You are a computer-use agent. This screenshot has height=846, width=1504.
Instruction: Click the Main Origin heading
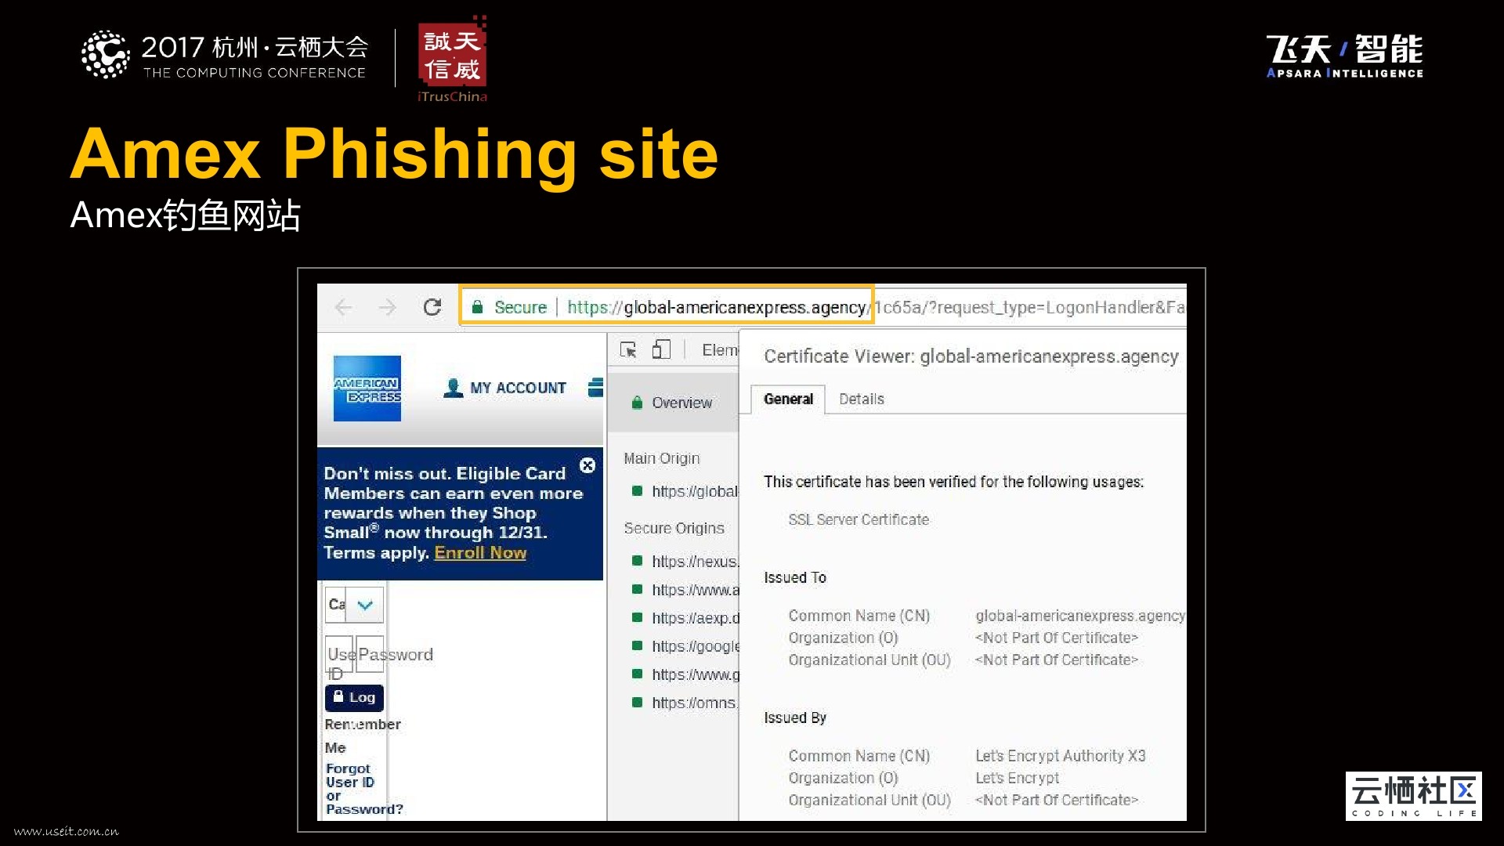[662, 458]
